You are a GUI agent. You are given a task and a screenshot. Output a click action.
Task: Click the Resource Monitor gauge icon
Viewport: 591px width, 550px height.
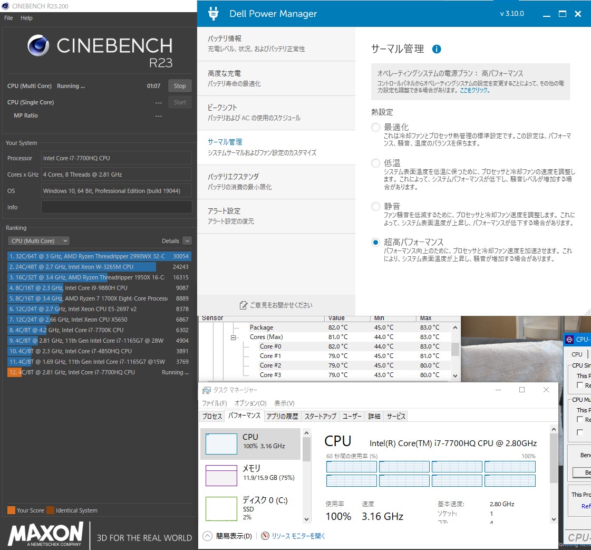coord(265,536)
